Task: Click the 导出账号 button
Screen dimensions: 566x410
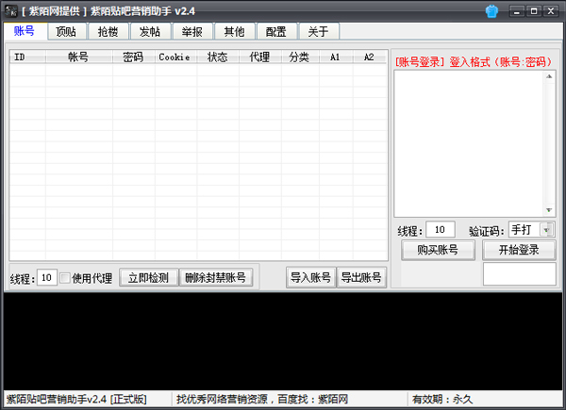Action: click(x=361, y=277)
